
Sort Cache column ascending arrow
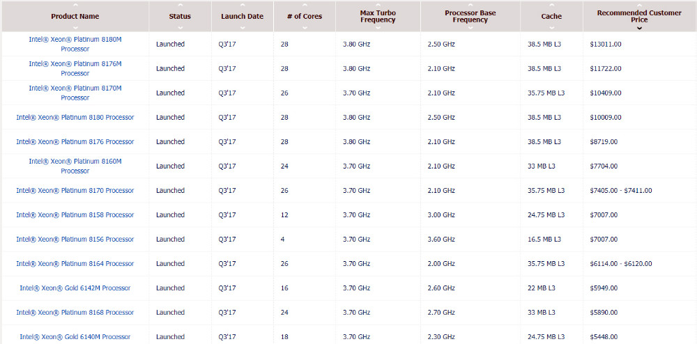point(551,5)
